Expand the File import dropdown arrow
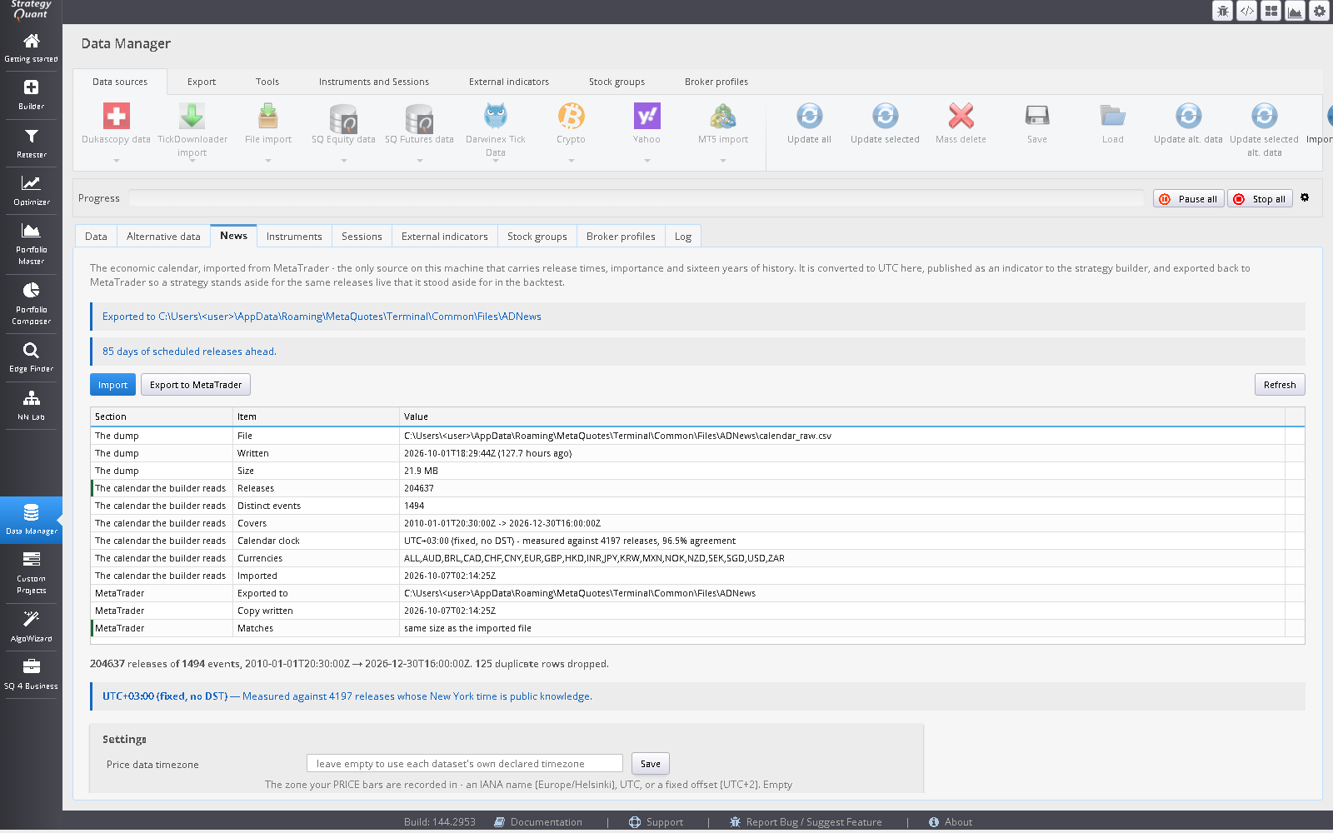This screenshot has width=1333, height=833. 268,161
